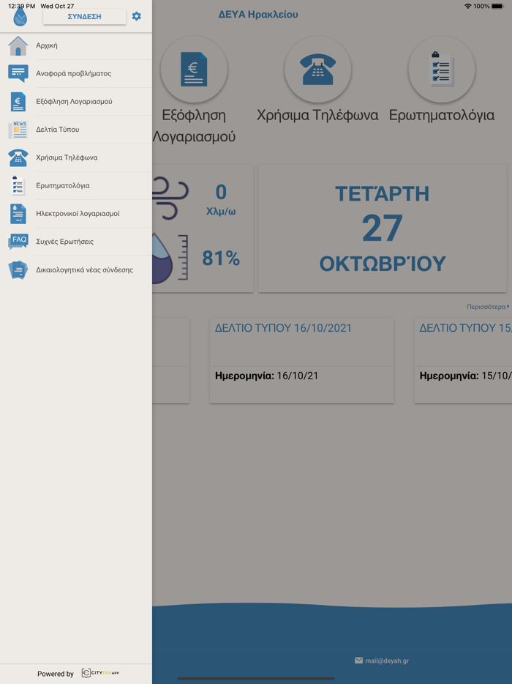The width and height of the screenshot is (512, 684).
Task: Tap the water drop logo in the sidebar header
Action: (20, 18)
